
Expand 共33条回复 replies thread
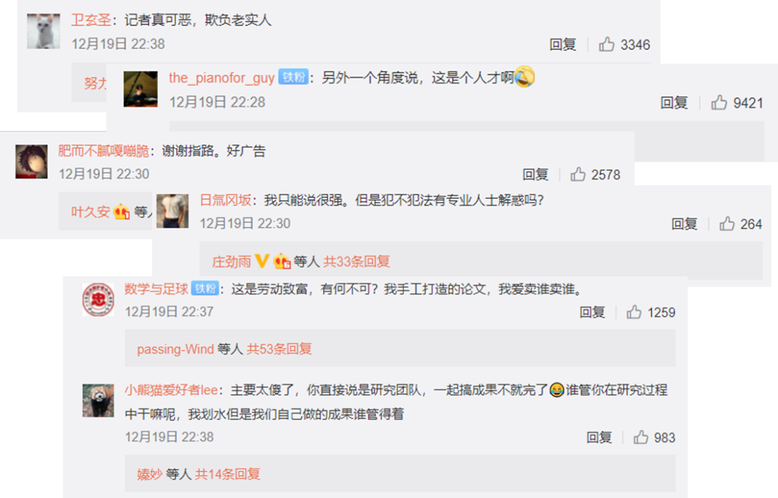(356, 261)
